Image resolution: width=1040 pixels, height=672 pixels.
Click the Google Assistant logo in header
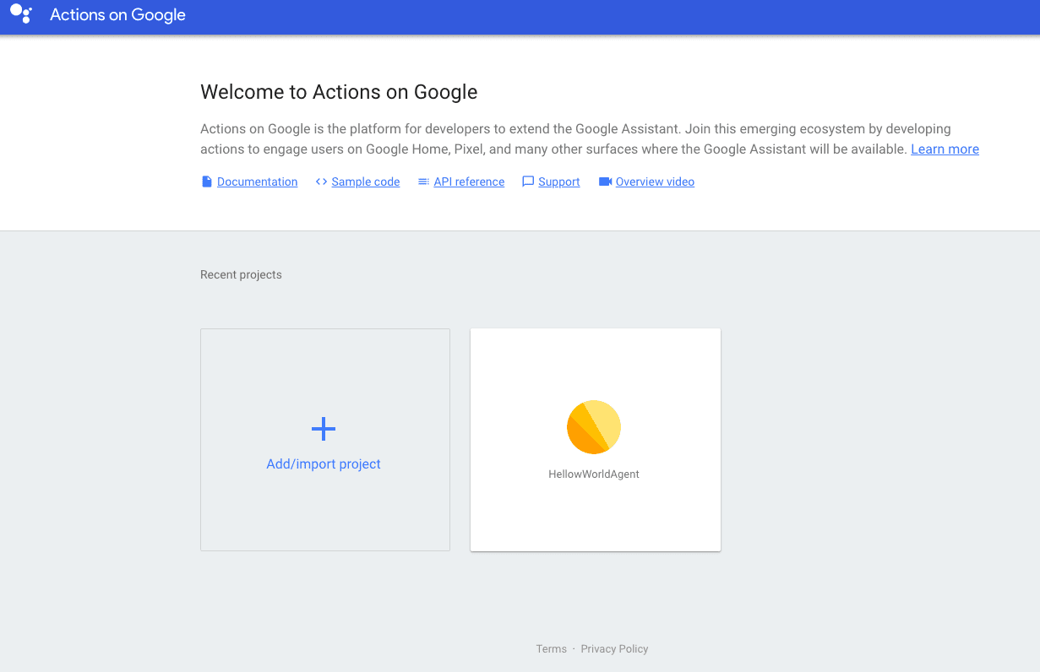pyautogui.click(x=21, y=14)
